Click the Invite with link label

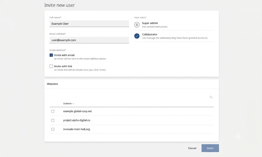click(63, 66)
